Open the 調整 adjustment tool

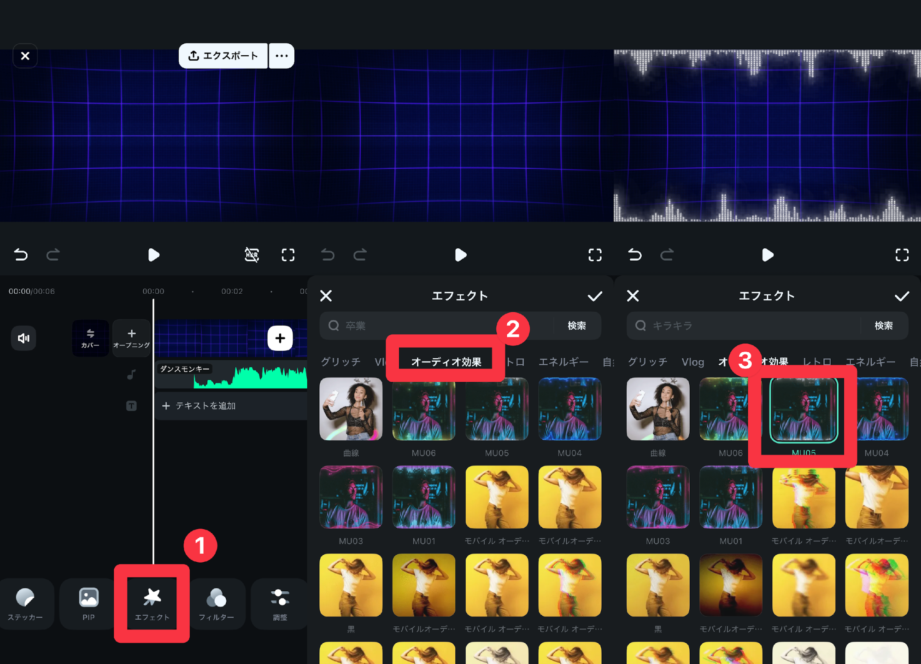pos(280,603)
